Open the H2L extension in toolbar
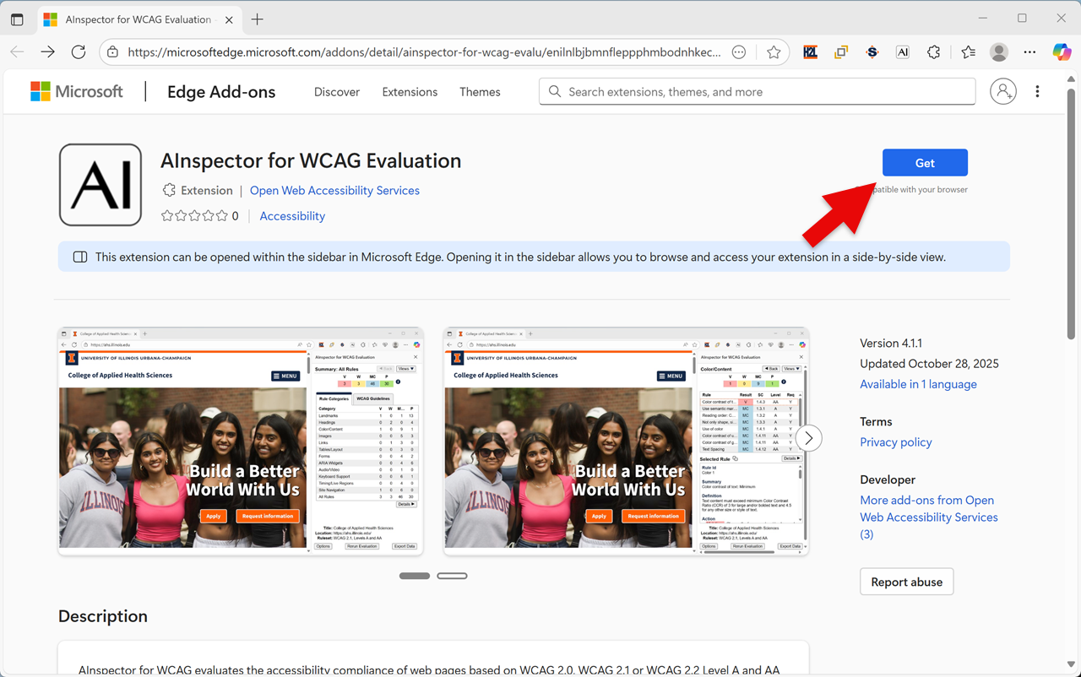 tap(810, 52)
